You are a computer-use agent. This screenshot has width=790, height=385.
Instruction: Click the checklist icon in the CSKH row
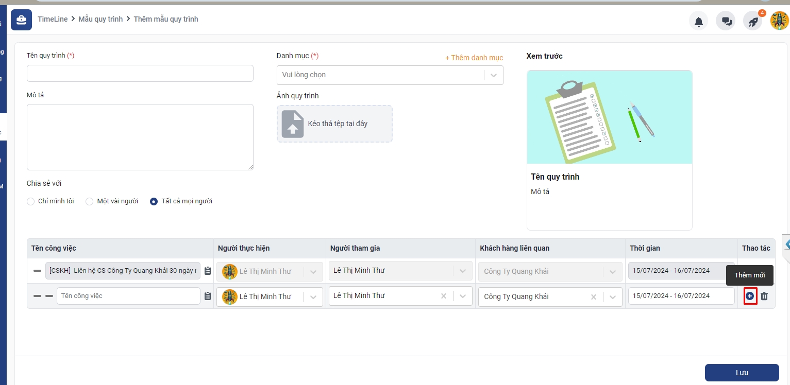click(208, 271)
